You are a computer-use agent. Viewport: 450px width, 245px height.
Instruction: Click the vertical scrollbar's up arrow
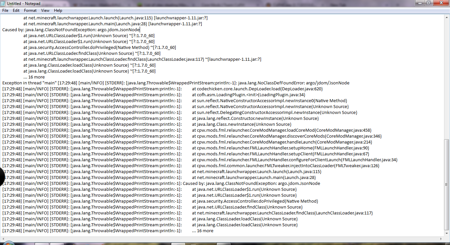click(447, 16)
